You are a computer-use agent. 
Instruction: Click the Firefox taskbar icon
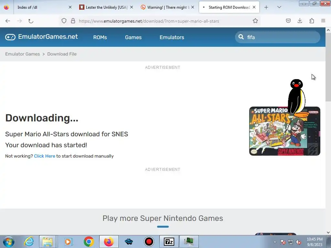pyautogui.click(x=109, y=242)
